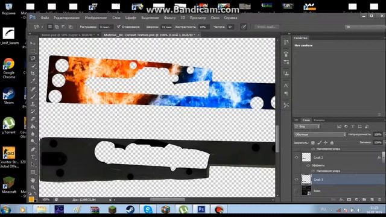Open the Справка menu

click(x=230, y=17)
